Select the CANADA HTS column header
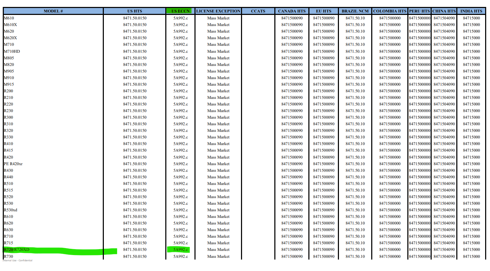 tap(292, 11)
